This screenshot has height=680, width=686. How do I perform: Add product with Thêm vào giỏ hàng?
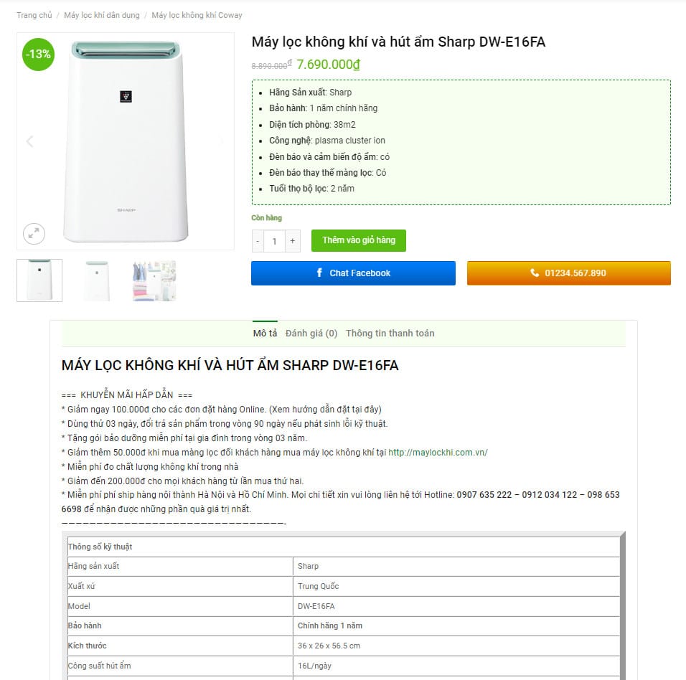click(x=358, y=240)
